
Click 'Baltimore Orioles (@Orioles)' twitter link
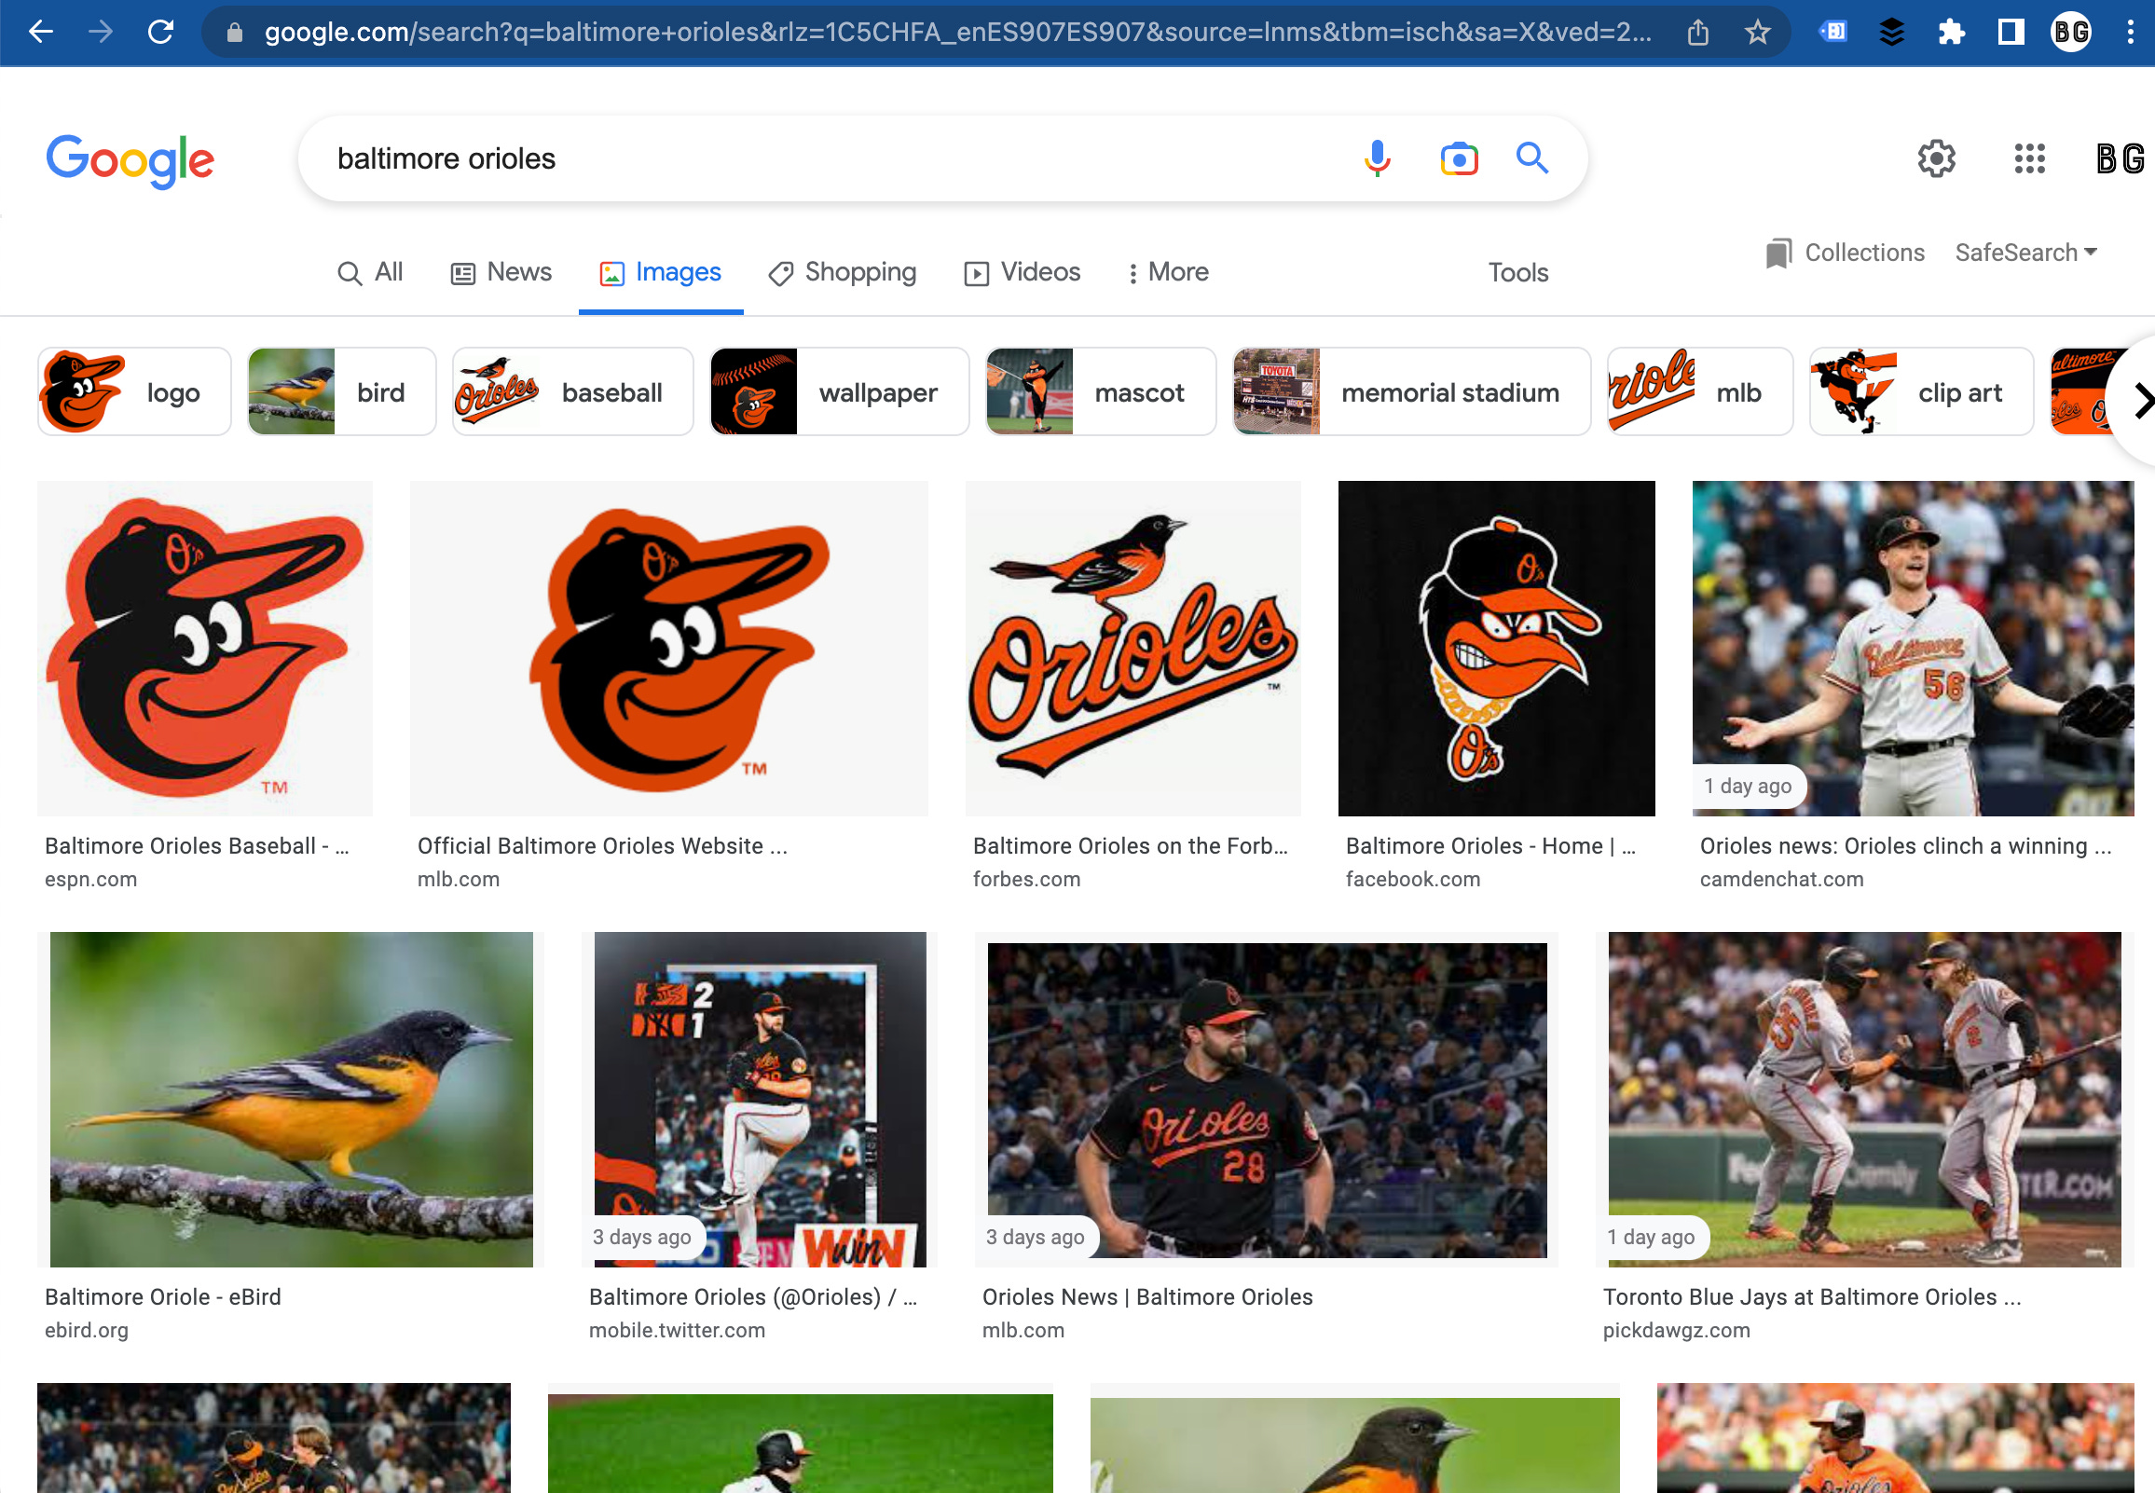(x=753, y=1296)
